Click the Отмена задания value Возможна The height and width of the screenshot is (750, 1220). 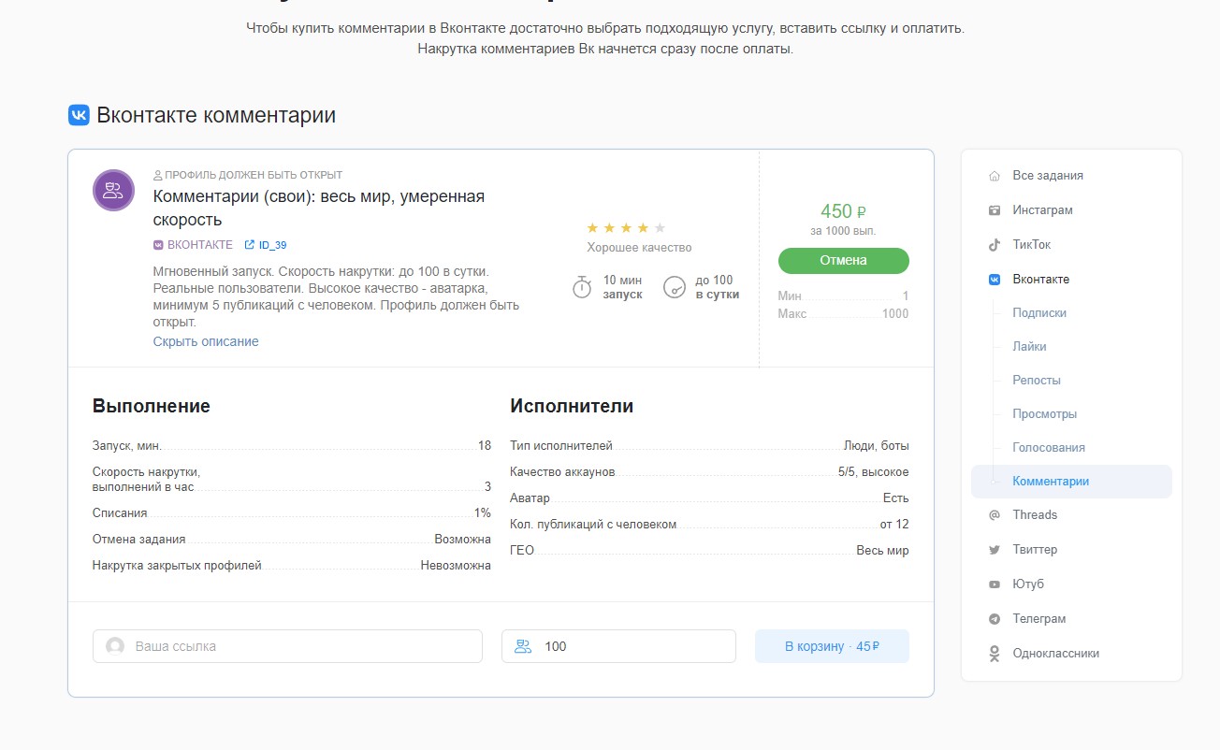(462, 540)
